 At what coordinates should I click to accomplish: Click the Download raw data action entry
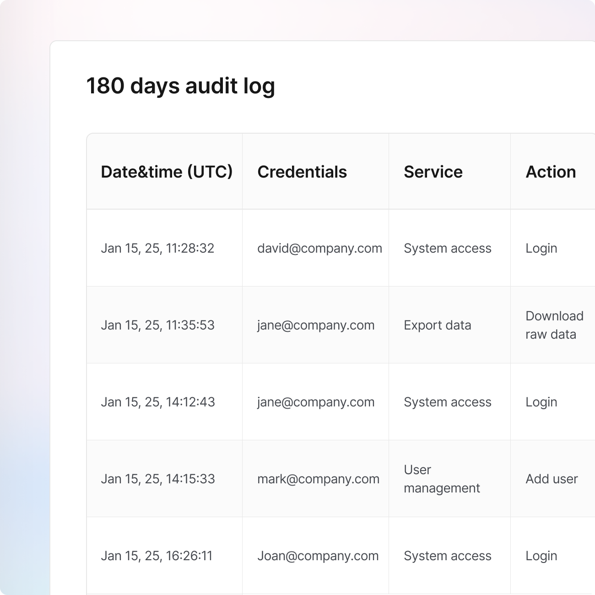pyautogui.click(x=554, y=325)
